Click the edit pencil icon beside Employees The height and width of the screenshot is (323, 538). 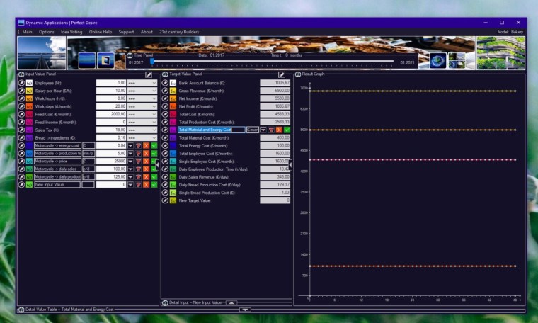point(21,83)
